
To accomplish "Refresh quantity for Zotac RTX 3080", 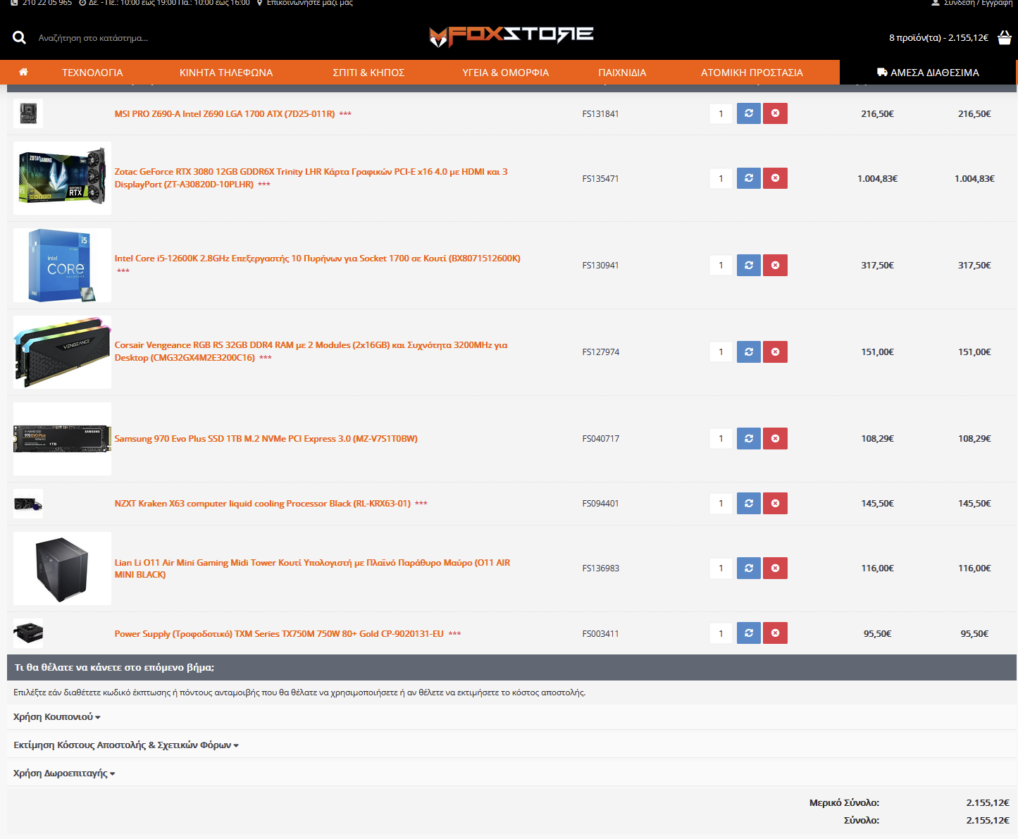I will 749,178.
